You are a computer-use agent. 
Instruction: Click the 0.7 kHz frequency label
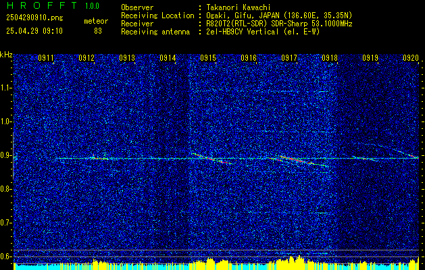[x=5, y=223]
